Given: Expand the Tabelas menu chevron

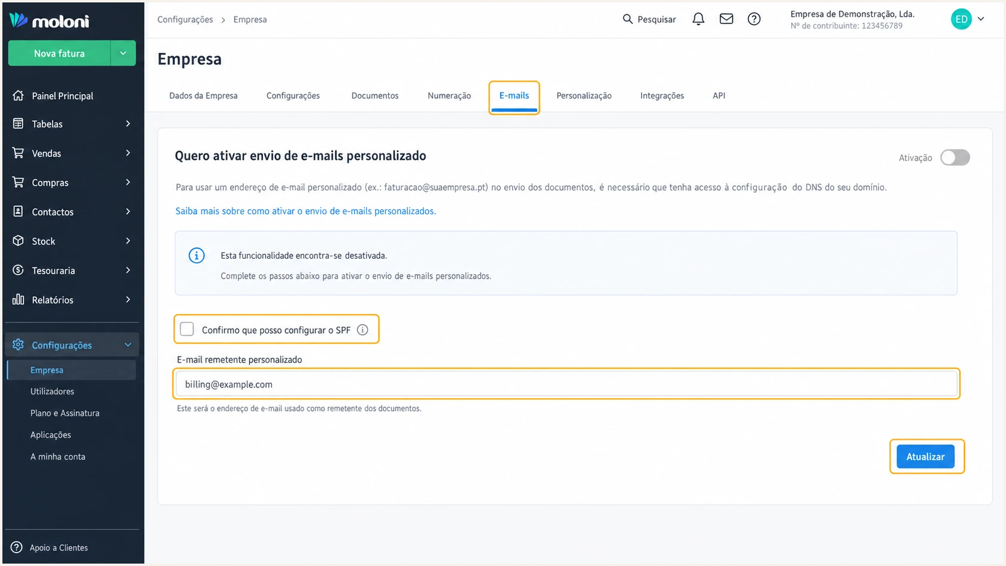Looking at the screenshot, I should tap(128, 123).
